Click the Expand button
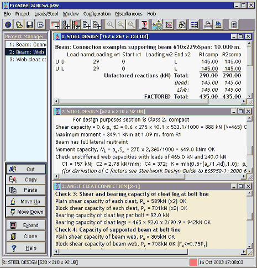Image resolution: width=257 pixels, height=268 pixels. pyautogui.click(x=26, y=225)
